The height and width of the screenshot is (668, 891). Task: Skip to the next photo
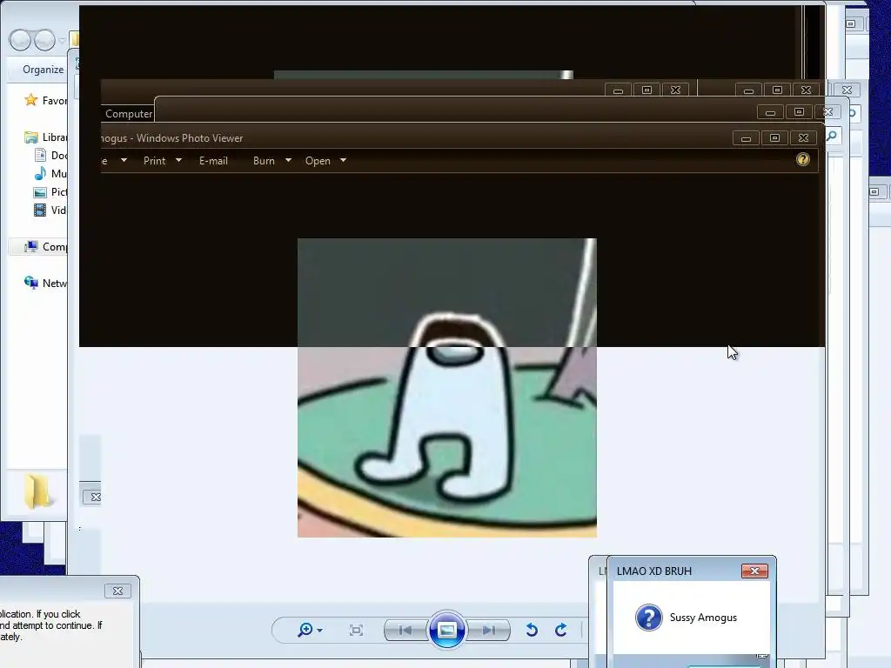click(489, 630)
